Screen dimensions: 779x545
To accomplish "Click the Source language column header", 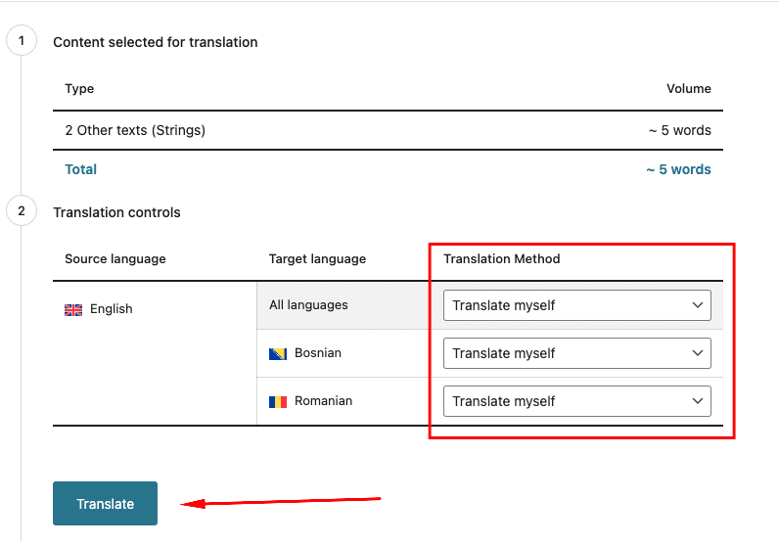I will pos(115,259).
